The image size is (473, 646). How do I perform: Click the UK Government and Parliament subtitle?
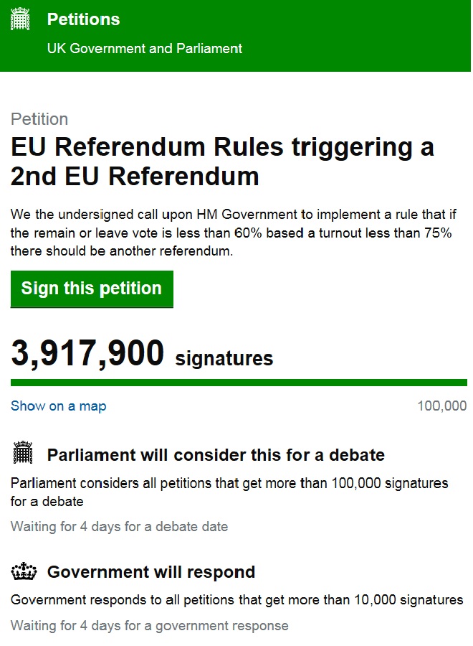coord(144,49)
